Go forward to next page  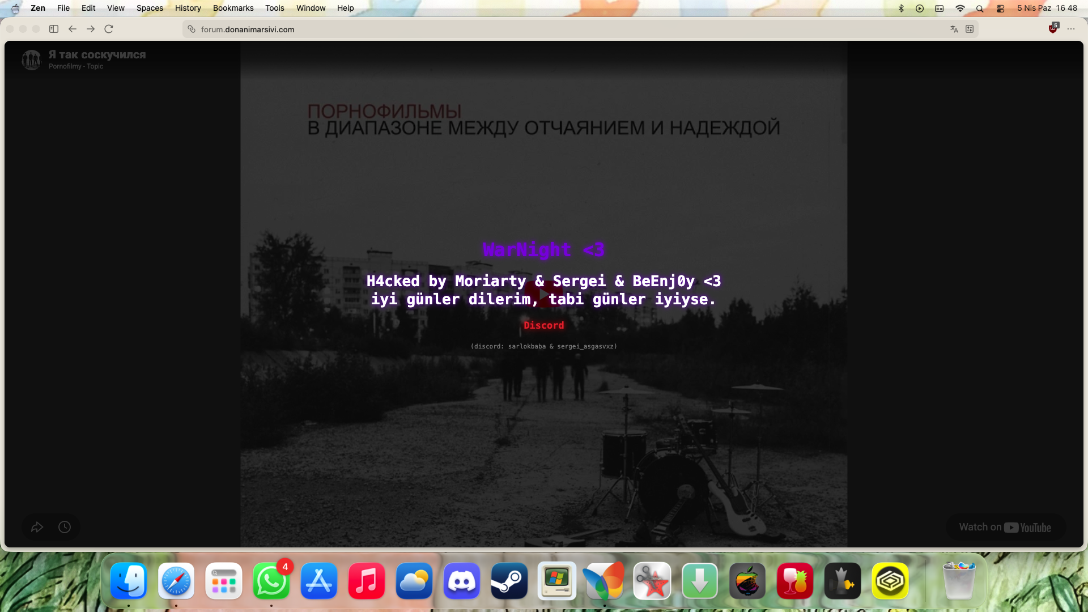pyautogui.click(x=91, y=29)
